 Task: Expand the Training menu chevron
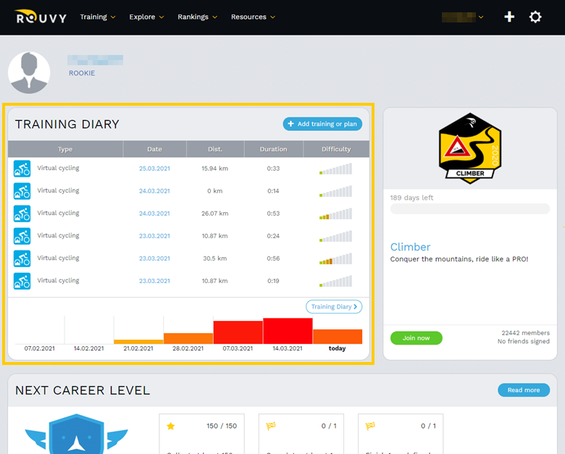coord(113,17)
